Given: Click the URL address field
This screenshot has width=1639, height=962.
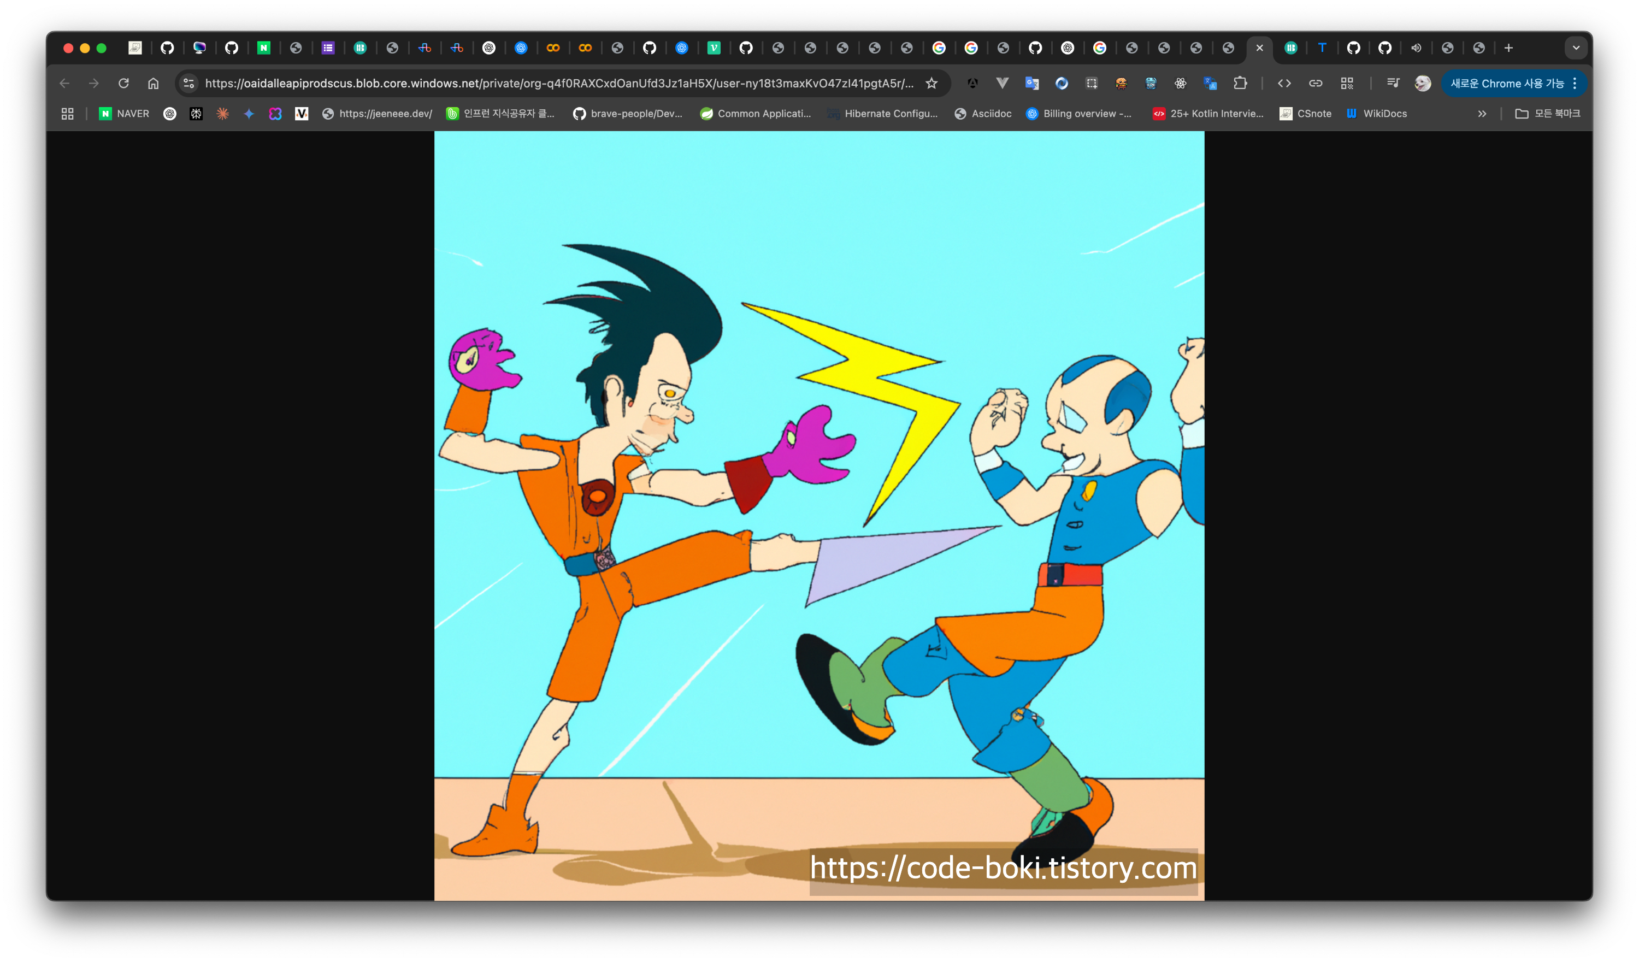Looking at the screenshot, I should tap(559, 83).
